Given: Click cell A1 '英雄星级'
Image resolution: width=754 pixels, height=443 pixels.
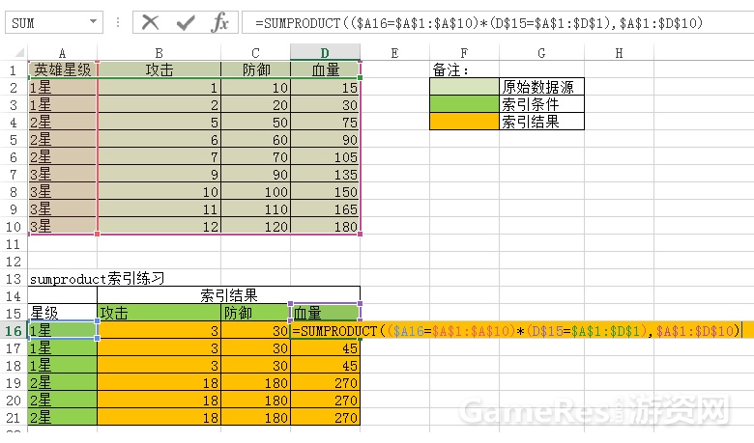Looking at the screenshot, I should (x=63, y=69).
